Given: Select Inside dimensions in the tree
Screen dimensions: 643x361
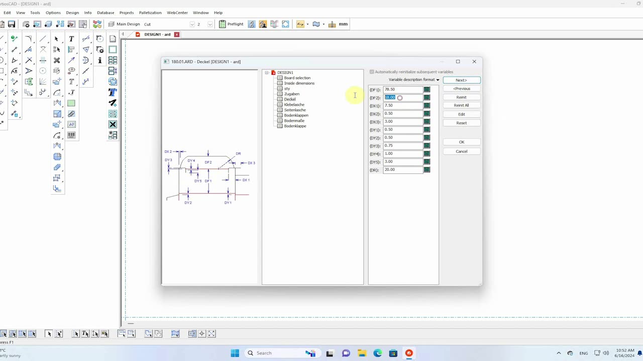Looking at the screenshot, I should pos(299,83).
